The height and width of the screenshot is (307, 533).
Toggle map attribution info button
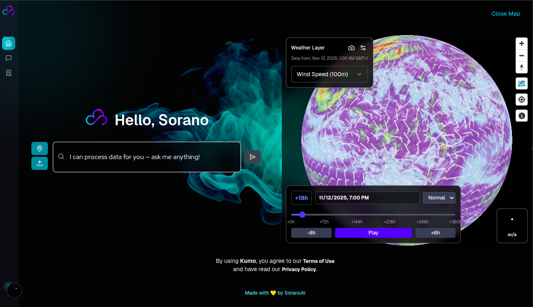pos(521,116)
